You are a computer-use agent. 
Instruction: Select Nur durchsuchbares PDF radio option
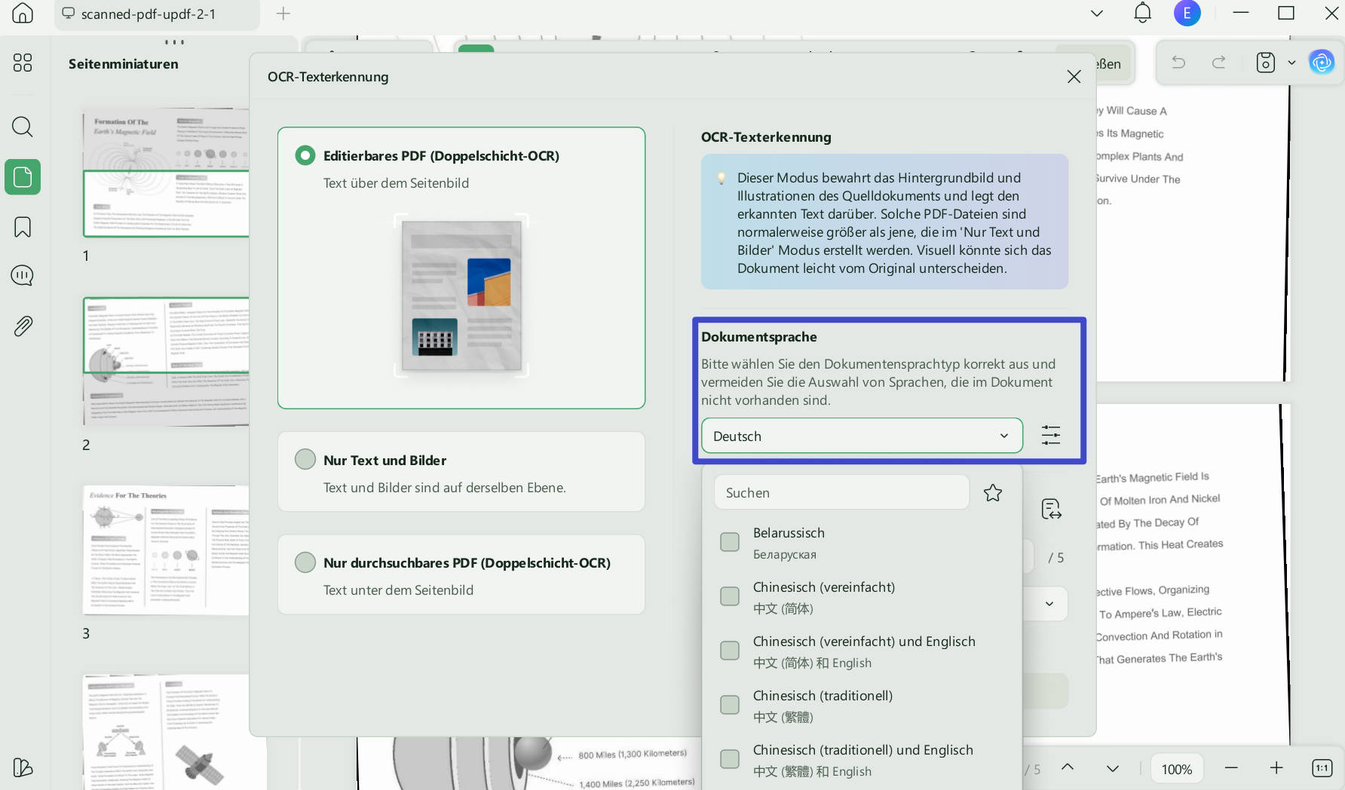pos(305,562)
